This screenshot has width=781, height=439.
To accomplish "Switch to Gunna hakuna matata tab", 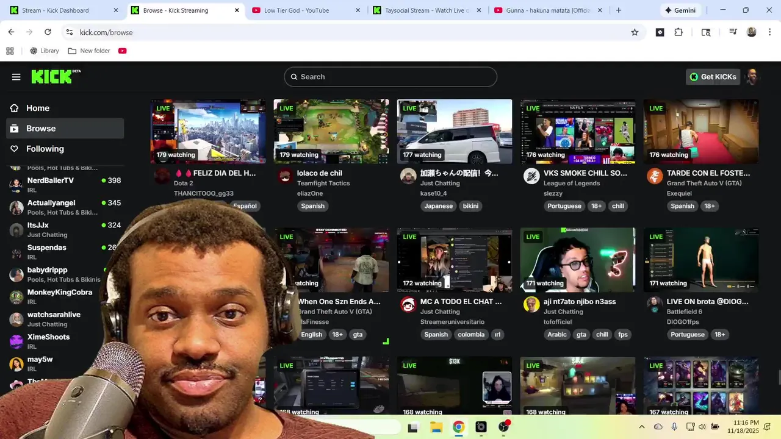I will (x=549, y=10).
